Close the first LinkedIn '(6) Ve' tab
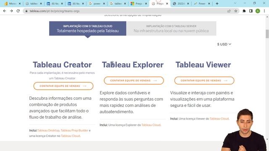269x151 pixels. 62,4
